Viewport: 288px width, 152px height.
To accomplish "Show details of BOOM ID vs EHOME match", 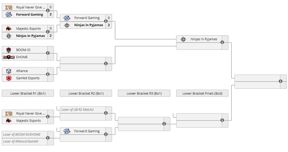I will click(x=48, y=53).
